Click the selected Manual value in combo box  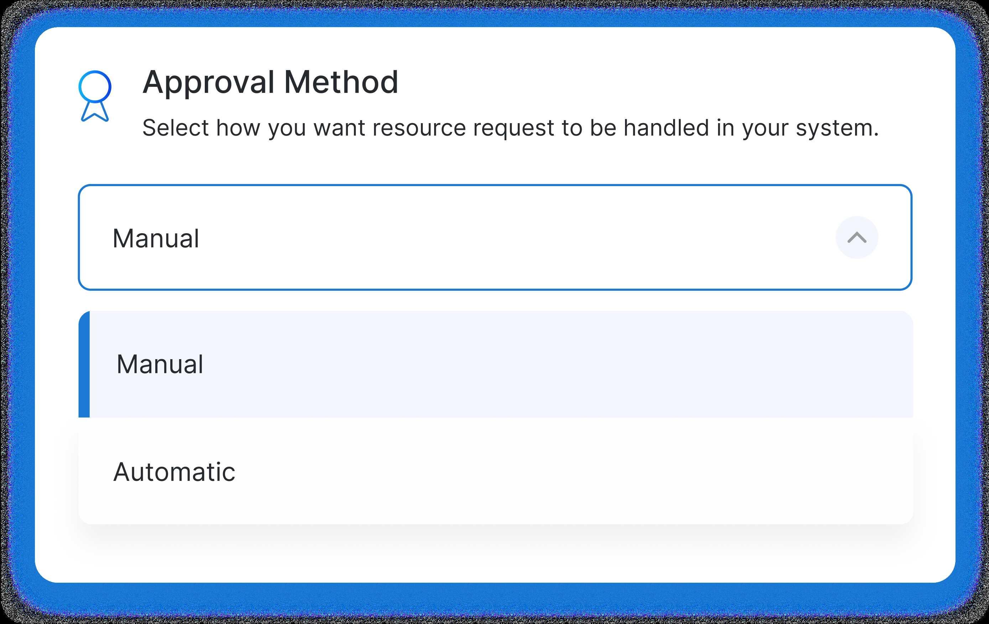click(156, 238)
